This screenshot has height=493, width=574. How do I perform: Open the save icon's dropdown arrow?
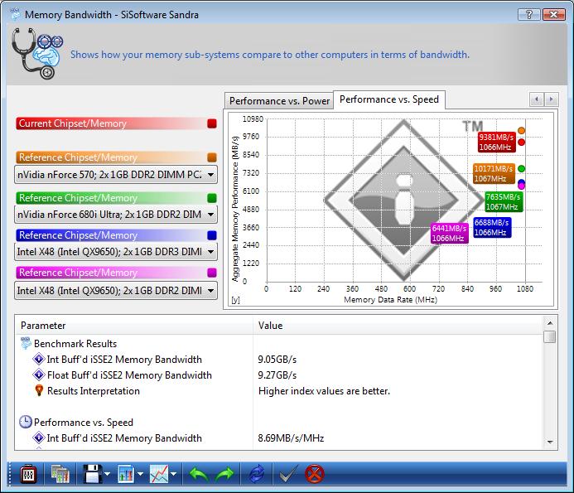click(107, 474)
